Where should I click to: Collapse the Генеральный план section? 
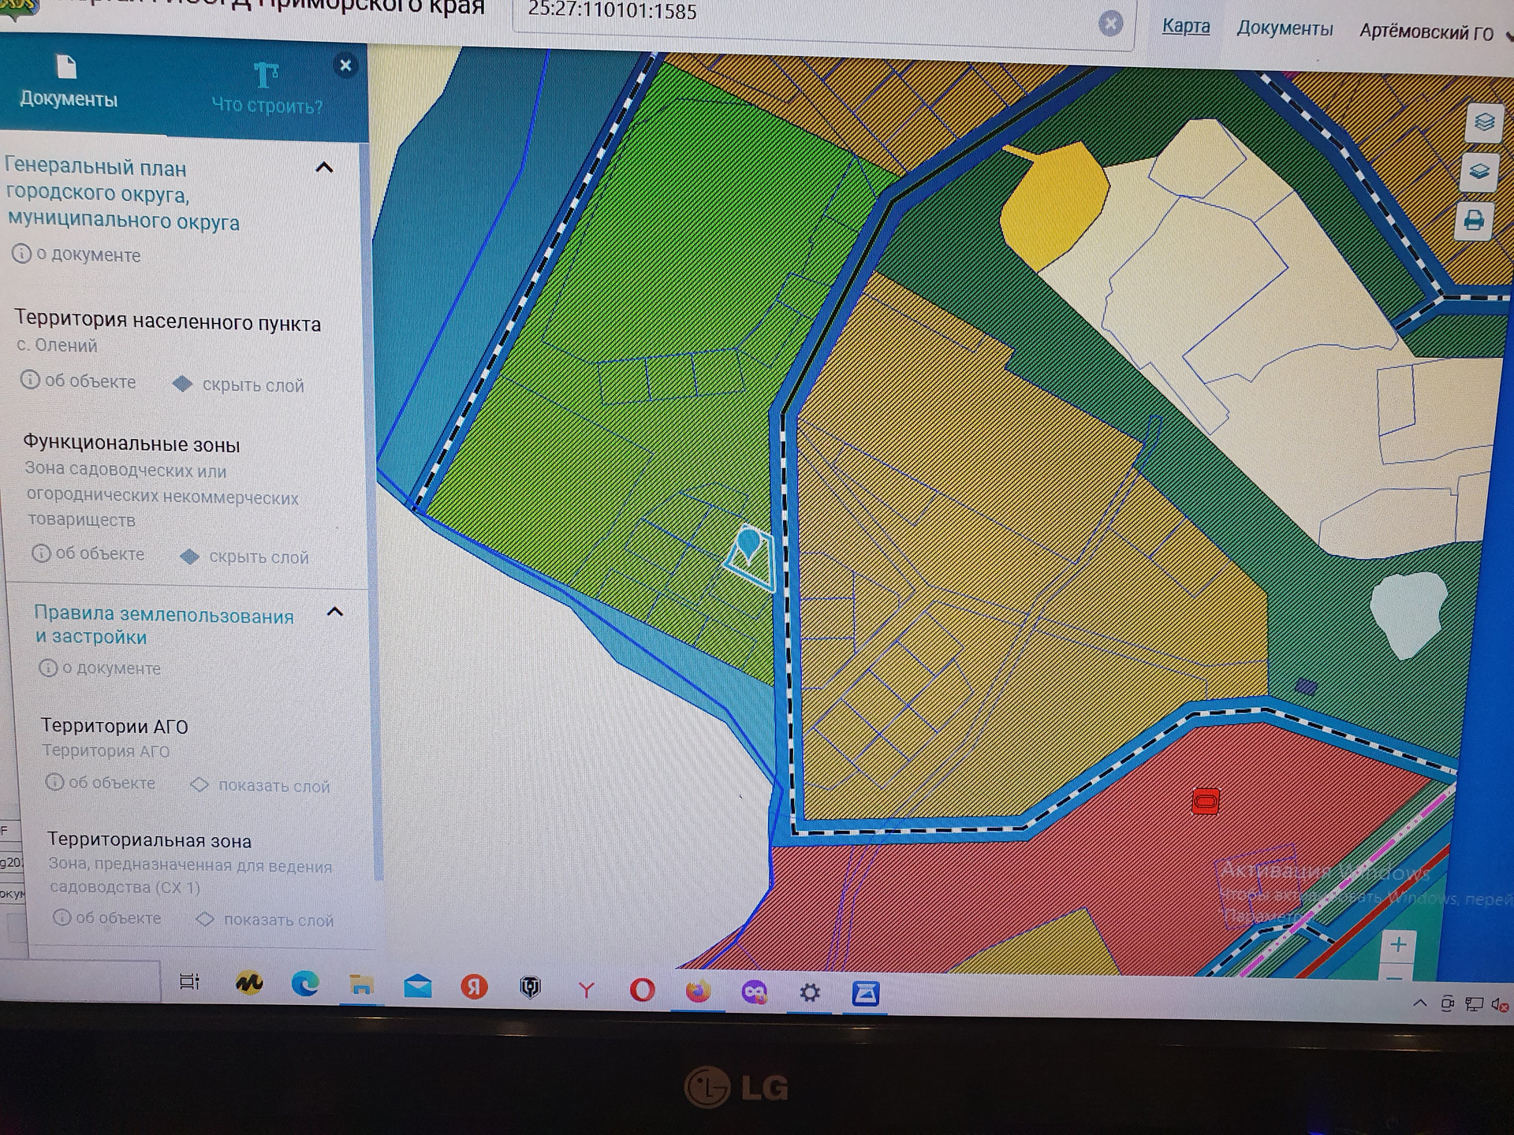[x=324, y=167]
